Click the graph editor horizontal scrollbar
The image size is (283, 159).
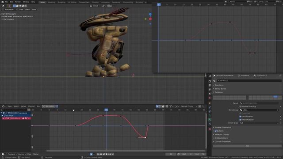click(x=126, y=151)
